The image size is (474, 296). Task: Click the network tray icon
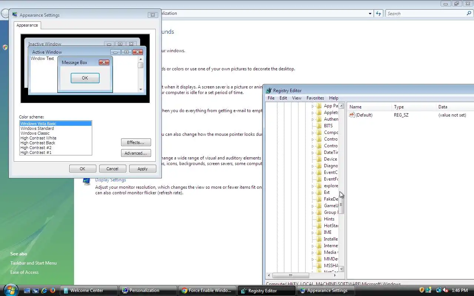point(438,290)
